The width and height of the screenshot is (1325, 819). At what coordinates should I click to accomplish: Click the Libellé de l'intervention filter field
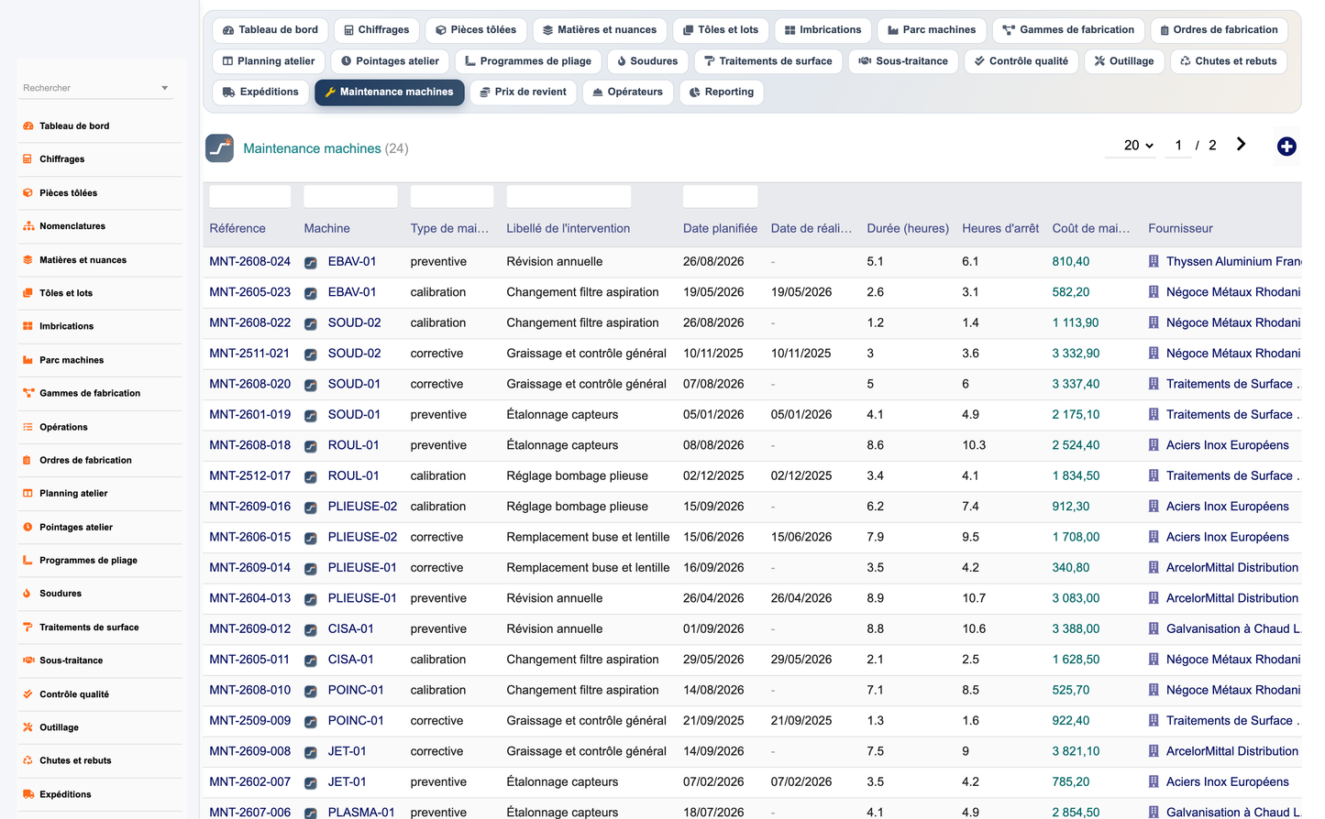(569, 196)
